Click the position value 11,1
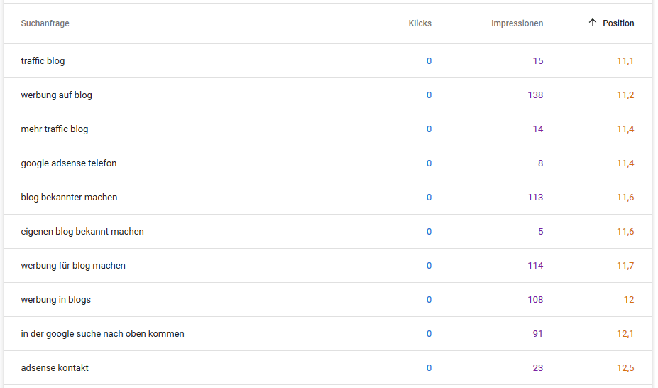The width and height of the screenshot is (658, 388). [x=625, y=61]
